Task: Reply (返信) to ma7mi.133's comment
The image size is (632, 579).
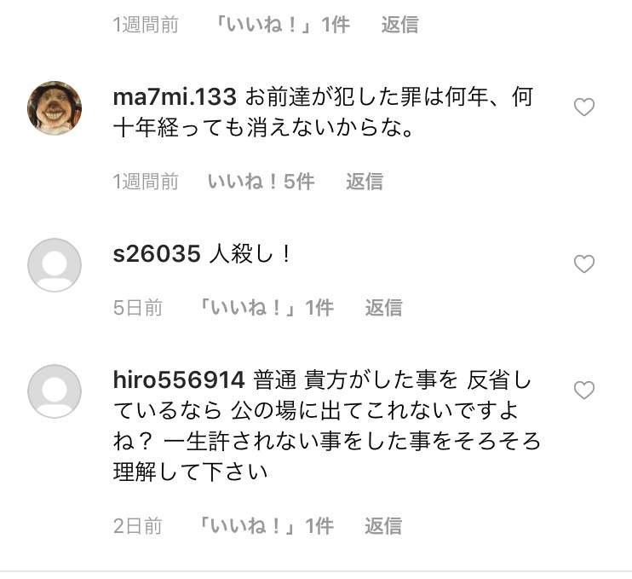Action: (x=365, y=181)
